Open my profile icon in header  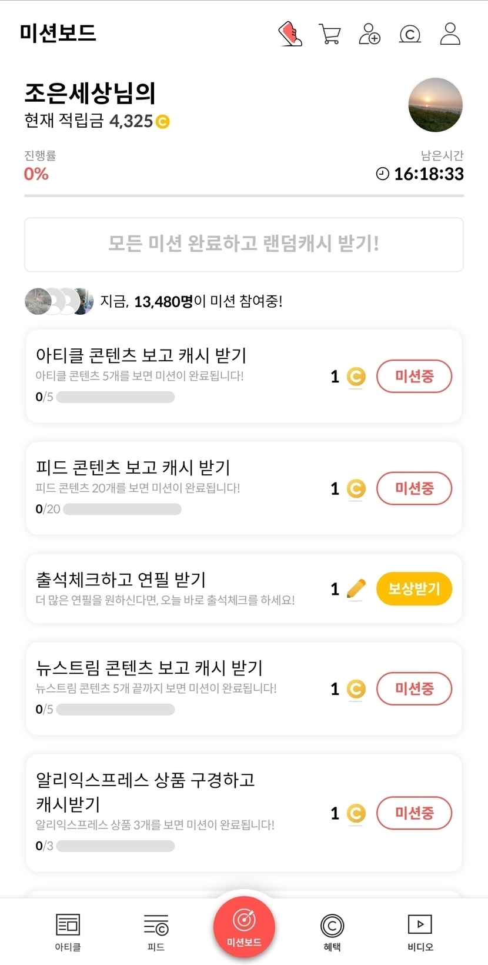click(x=450, y=34)
